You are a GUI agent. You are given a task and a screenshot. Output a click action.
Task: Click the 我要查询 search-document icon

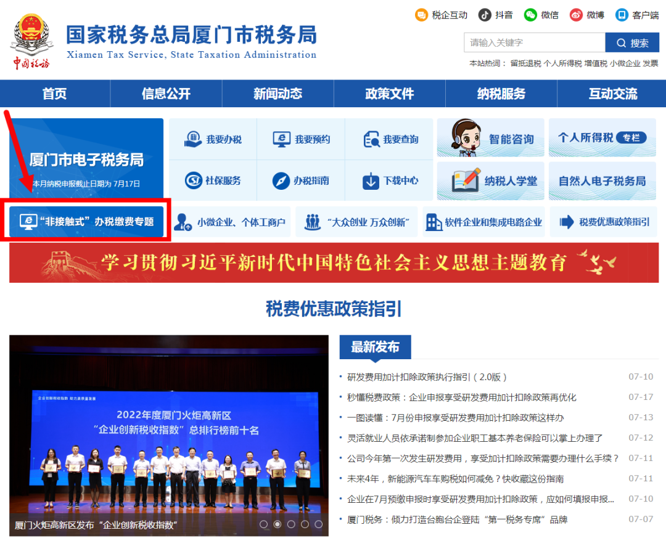pos(372,139)
